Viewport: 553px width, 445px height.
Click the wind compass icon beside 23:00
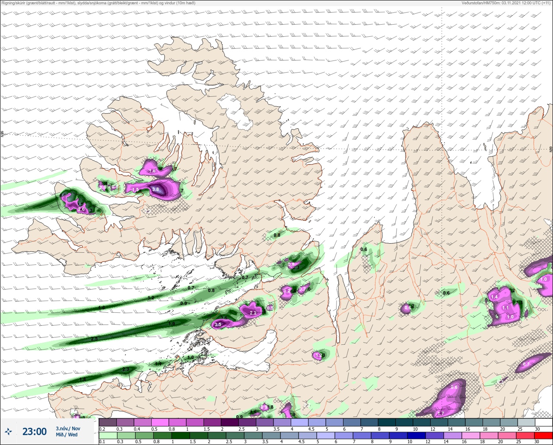9,431
